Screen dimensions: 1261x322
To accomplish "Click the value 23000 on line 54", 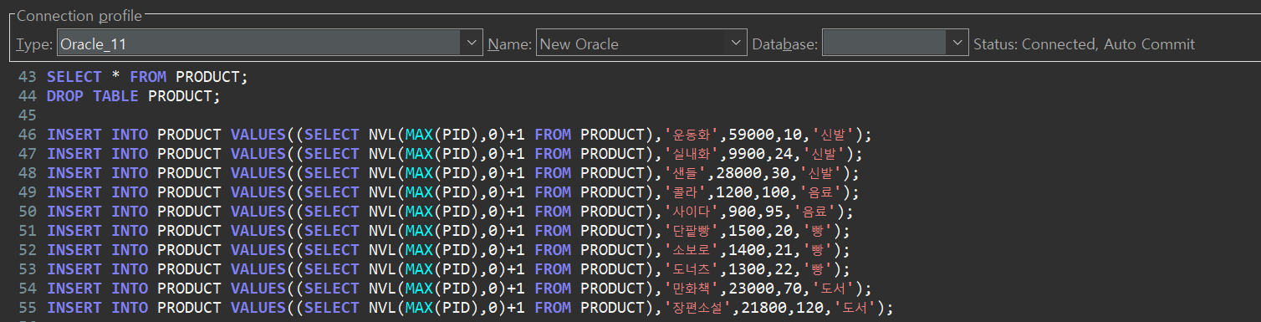I will point(751,289).
